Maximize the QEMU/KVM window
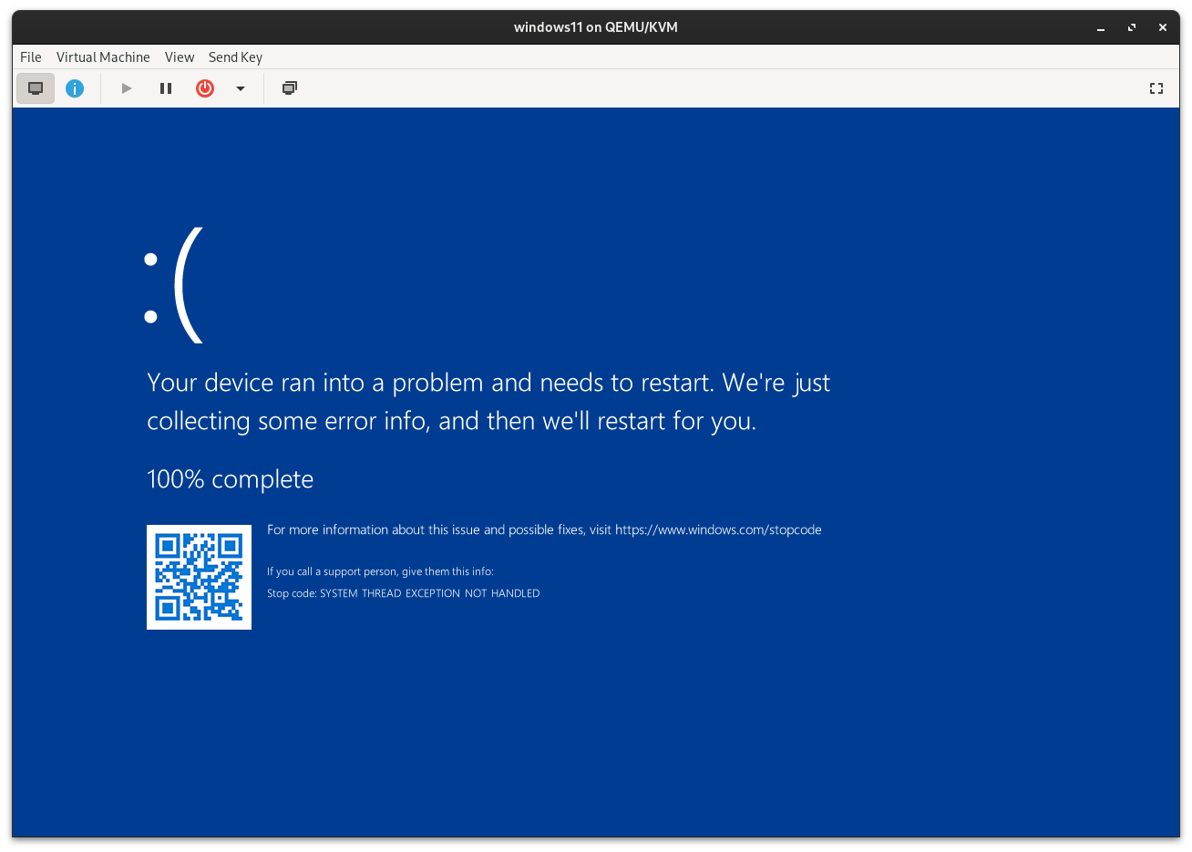 (x=1132, y=27)
